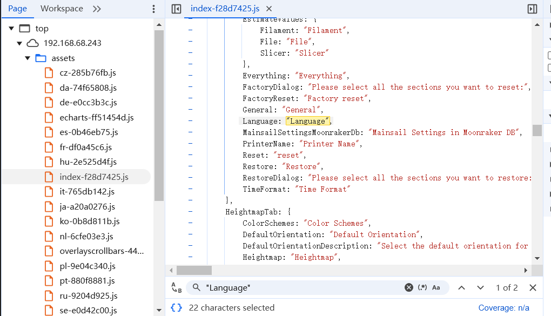This screenshot has width=551, height=316.
Task: Collapse the top frame tree node
Action: tap(11, 29)
